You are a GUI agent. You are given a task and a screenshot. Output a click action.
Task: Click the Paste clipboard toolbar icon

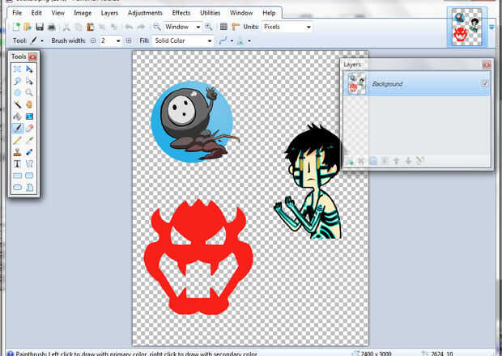coord(91,27)
